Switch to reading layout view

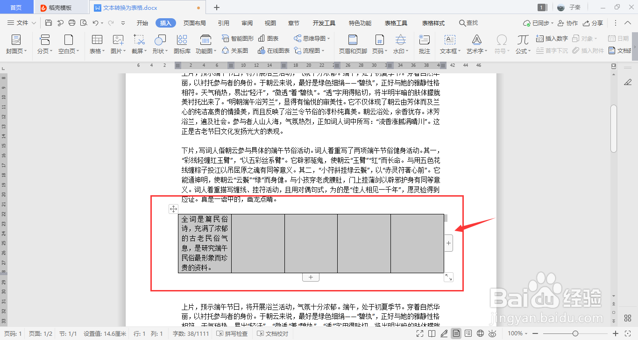click(432, 333)
